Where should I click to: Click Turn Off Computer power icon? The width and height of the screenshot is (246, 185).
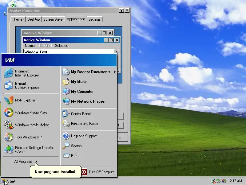coord(84,172)
